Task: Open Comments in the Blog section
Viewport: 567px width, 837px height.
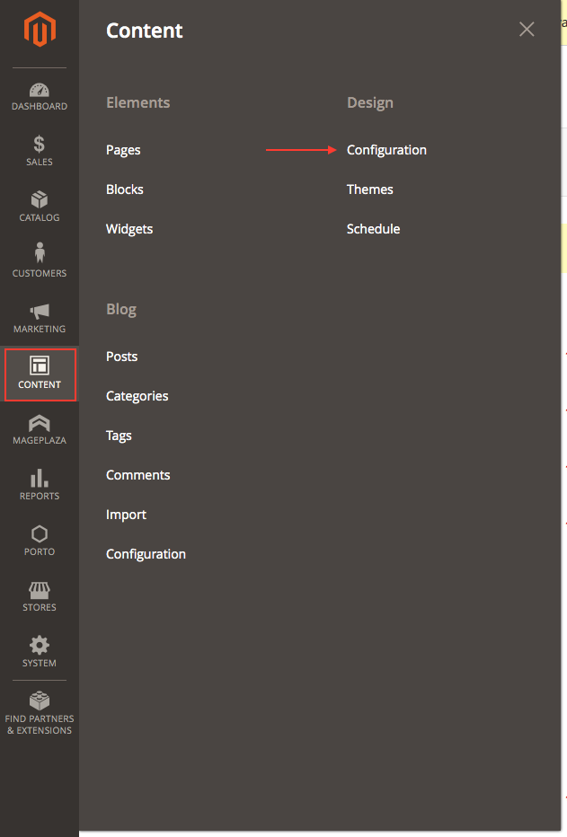Action: point(137,475)
